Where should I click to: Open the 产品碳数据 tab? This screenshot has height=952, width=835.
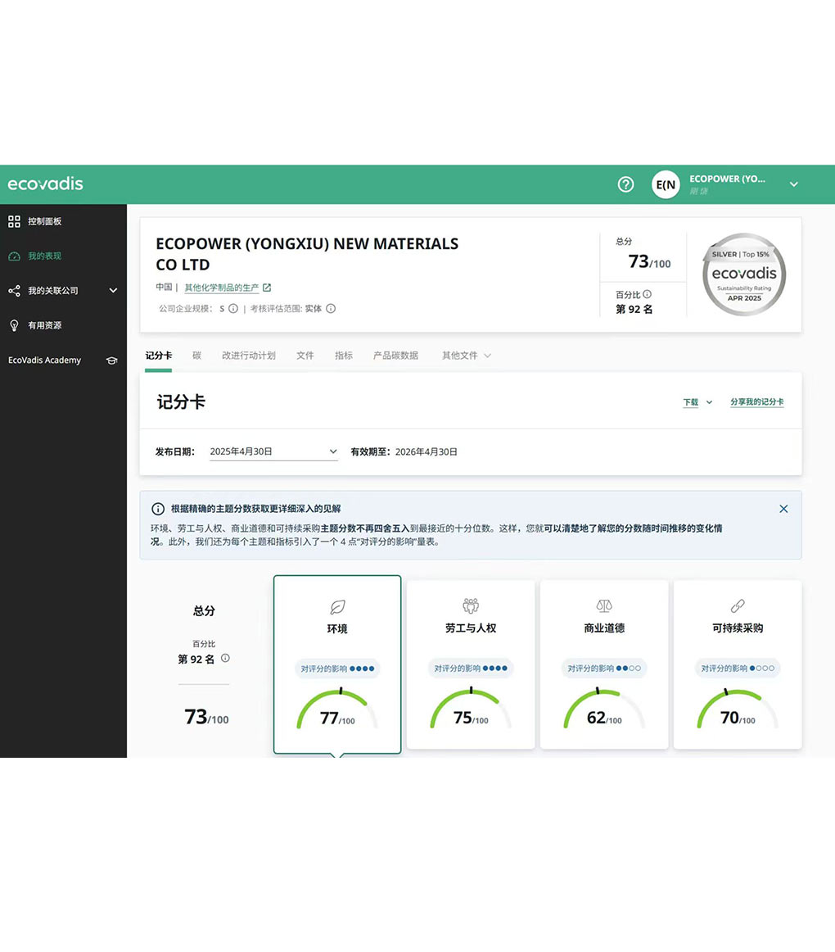click(x=395, y=356)
